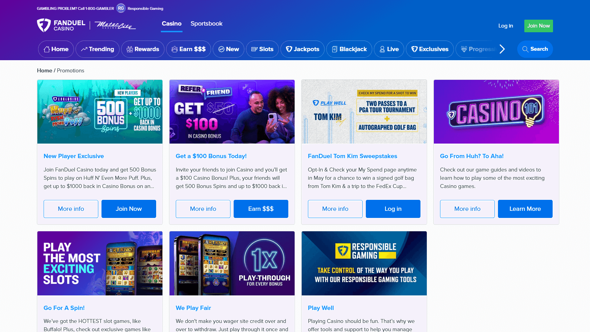The width and height of the screenshot is (590, 332).
Task: Select the Casino tab
Action: 171,23
